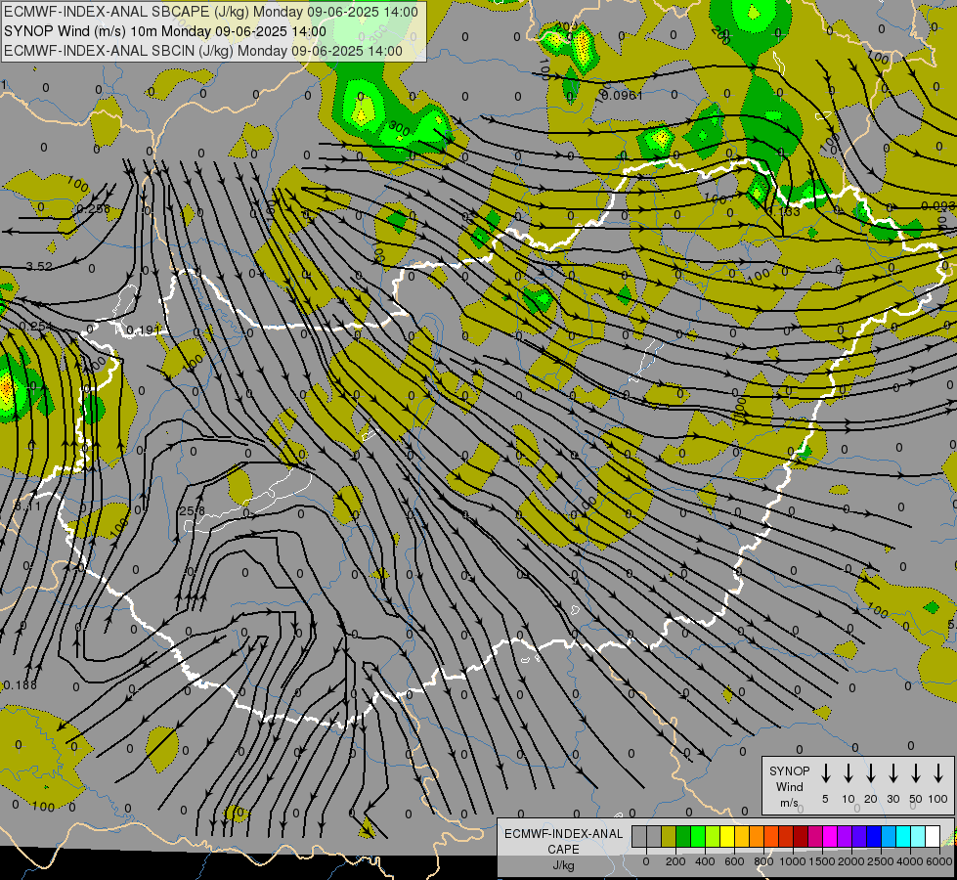Viewport: 957px width, 880px height.
Task: Click the ECMWF-INDEX-ANAL SBCIN title line
Action: tap(203, 51)
